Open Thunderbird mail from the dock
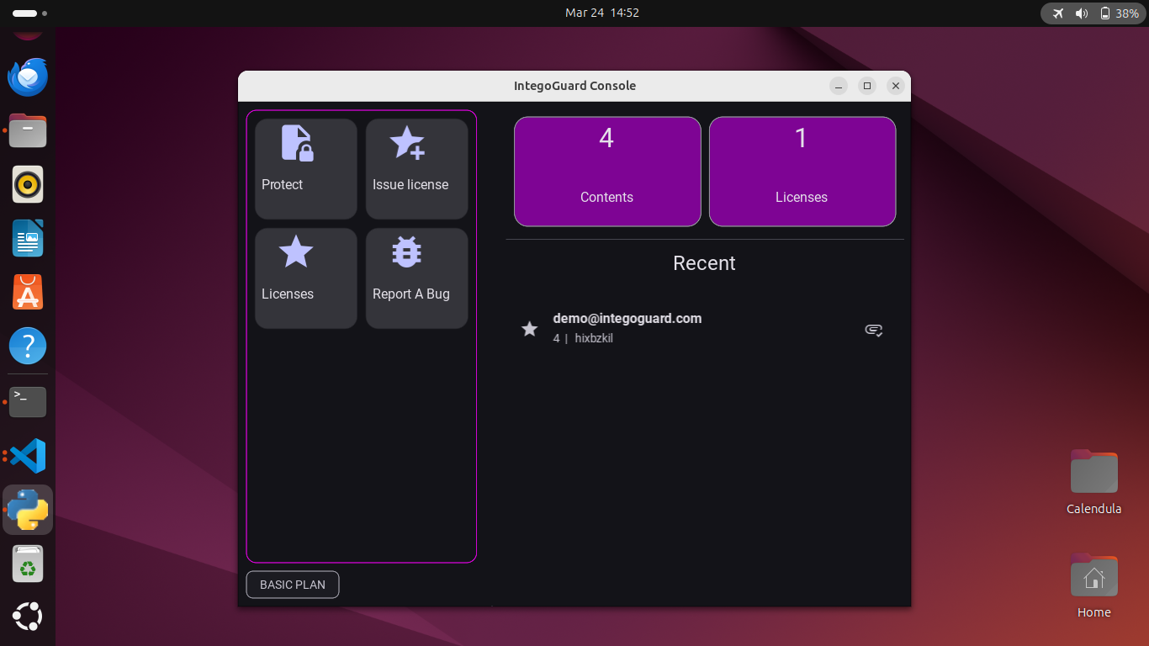The image size is (1149, 646). coord(28,77)
